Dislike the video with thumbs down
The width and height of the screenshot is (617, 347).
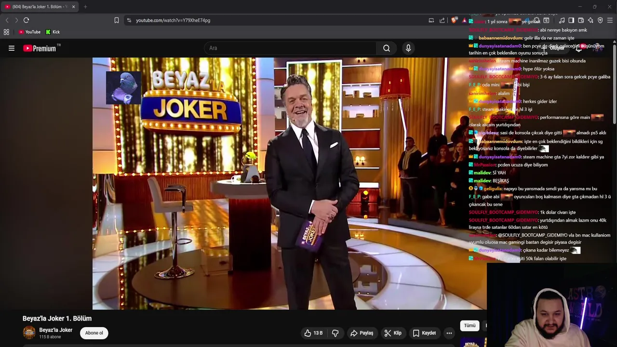tap(335, 333)
